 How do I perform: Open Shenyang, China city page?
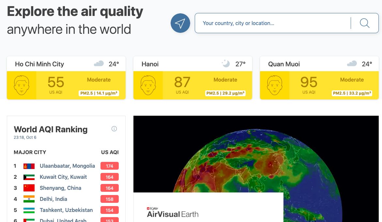[60, 188]
